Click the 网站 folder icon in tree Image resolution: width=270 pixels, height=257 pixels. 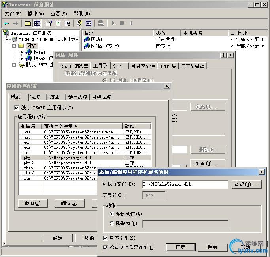pyautogui.click(x=21, y=46)
